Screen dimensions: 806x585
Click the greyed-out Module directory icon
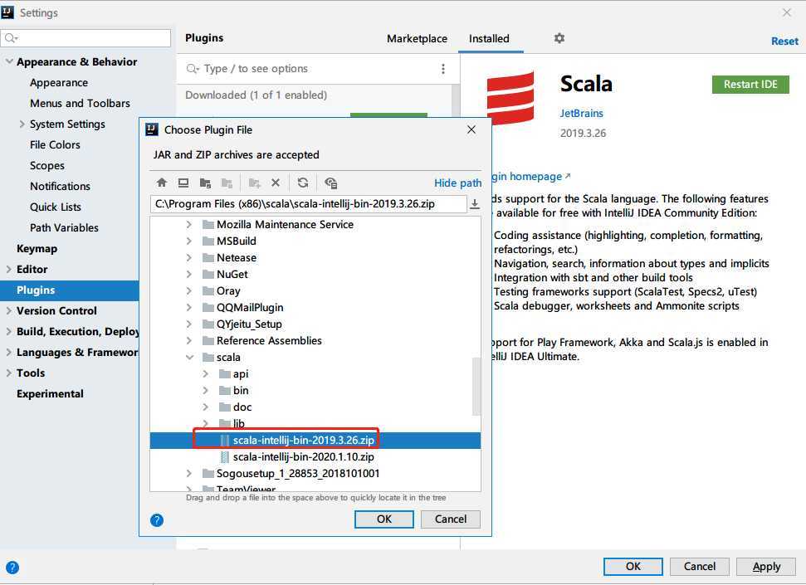(227, 183)
